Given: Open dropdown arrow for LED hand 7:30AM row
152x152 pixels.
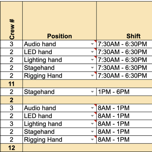Looking at the screenshot, I should click(x=92, y=52).
